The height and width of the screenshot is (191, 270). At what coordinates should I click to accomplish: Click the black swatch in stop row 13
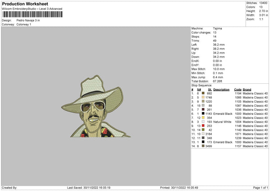click(x=203, y=142)
